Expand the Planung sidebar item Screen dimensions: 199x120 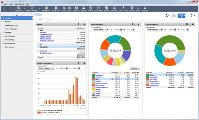(3, 33)
